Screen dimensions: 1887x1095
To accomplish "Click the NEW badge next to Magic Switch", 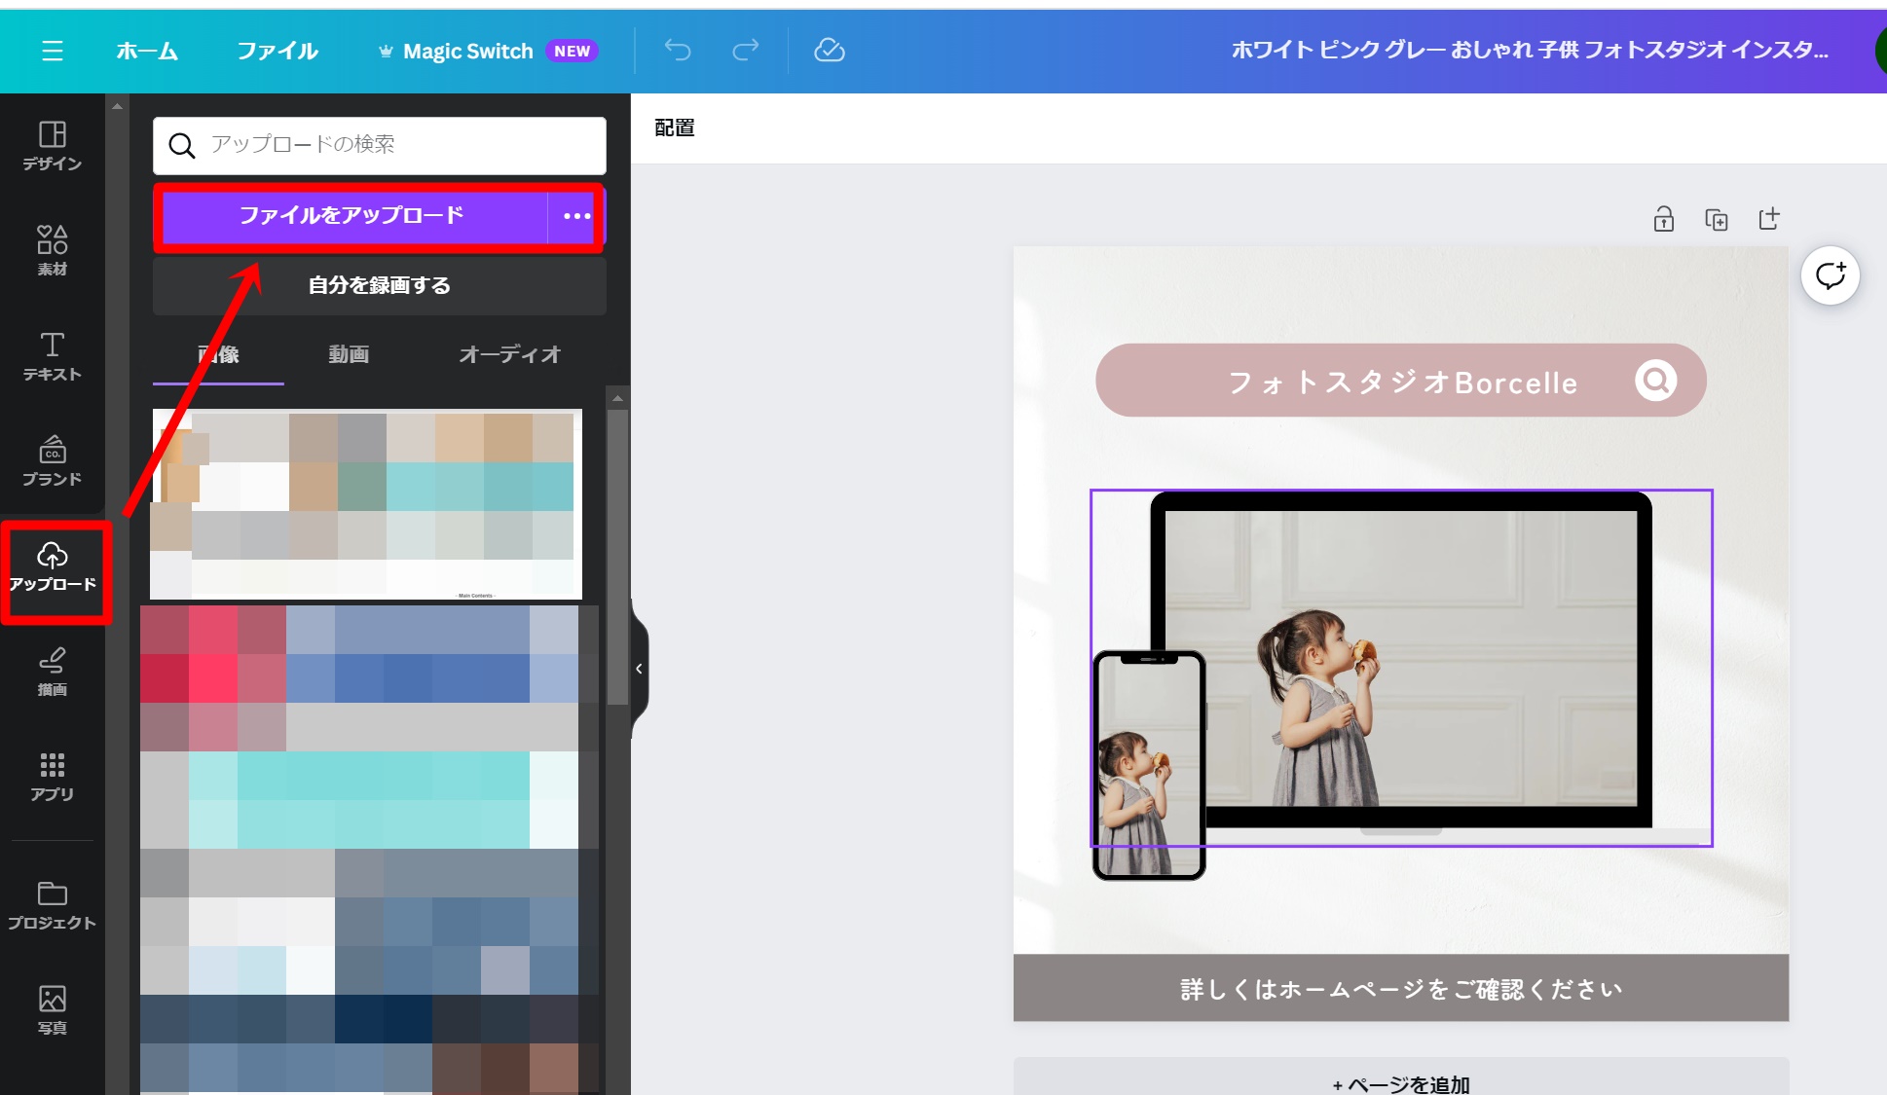I will tap(573, 52).
